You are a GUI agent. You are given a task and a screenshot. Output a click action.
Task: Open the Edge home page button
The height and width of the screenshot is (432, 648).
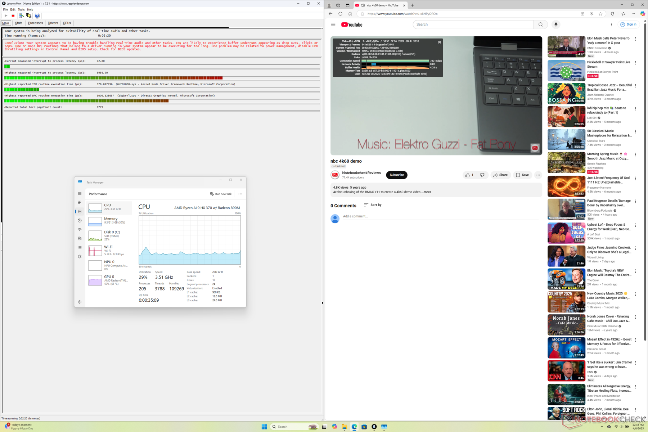point(350,14)
